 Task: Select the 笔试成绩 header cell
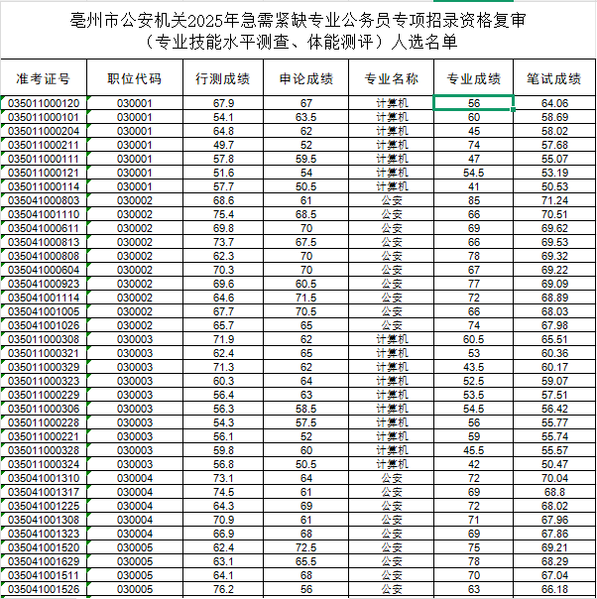pyautogui.click(x=554, y=77)
